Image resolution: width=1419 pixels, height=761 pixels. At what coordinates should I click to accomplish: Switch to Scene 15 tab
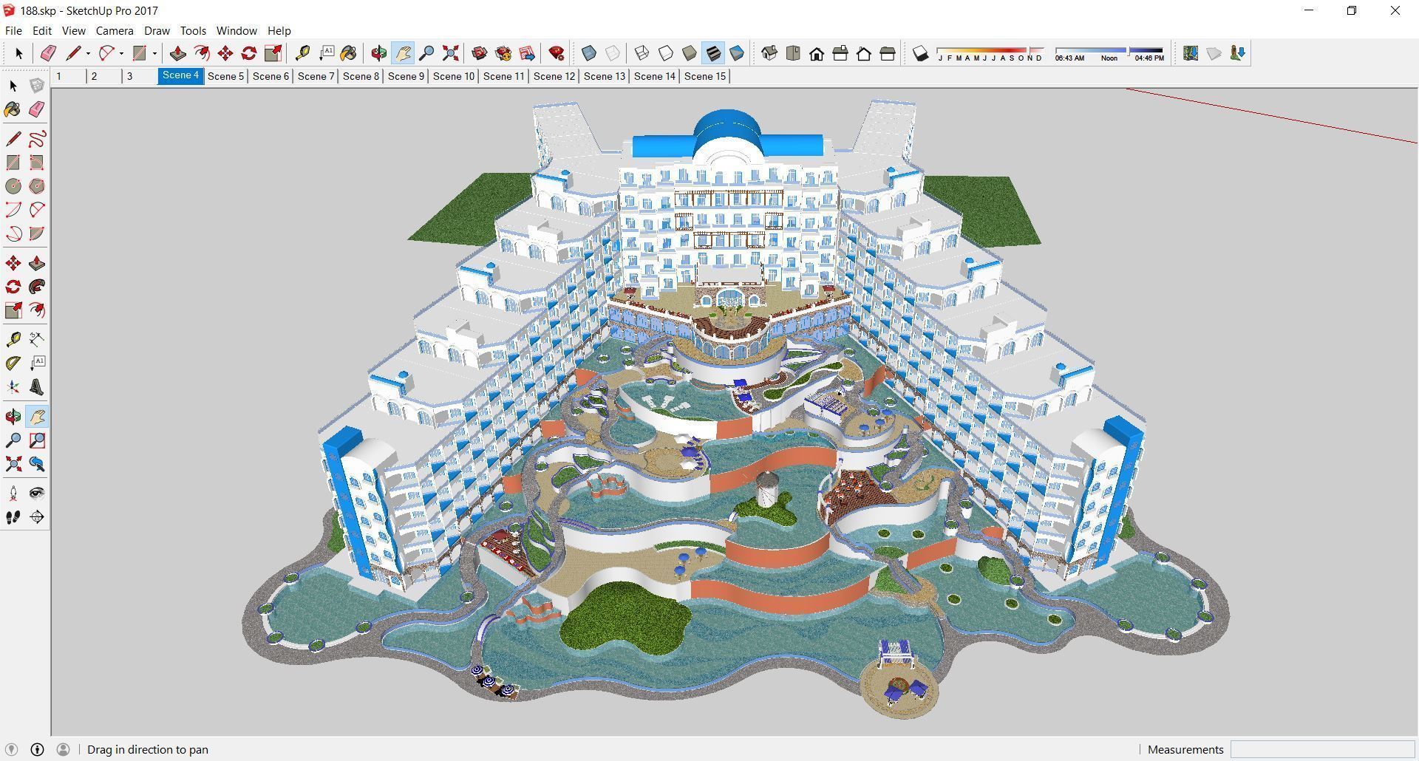(x=705, y=76)
